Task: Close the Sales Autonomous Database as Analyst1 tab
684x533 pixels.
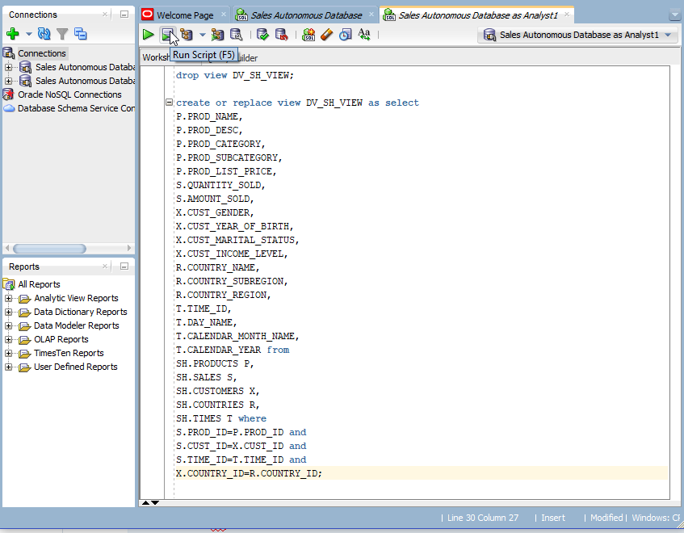Action: (567, 15)
